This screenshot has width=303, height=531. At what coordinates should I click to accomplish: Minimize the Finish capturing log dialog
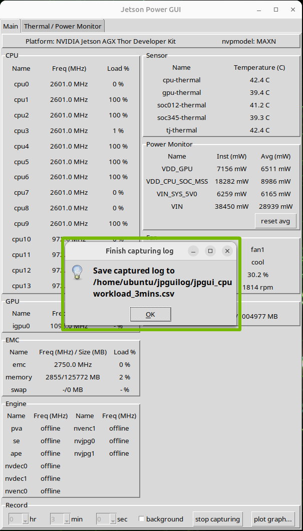point(193,251)
